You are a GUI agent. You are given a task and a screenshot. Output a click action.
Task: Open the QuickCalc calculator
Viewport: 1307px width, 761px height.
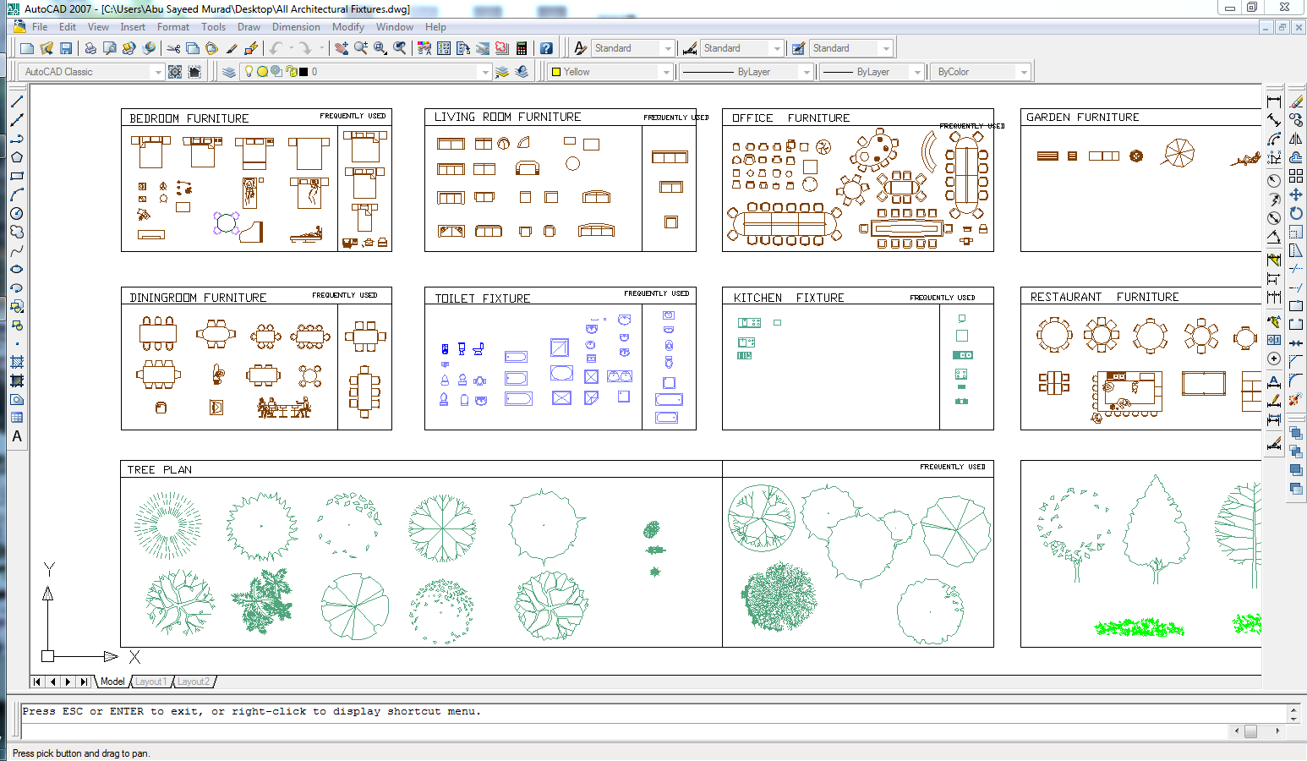522,48
